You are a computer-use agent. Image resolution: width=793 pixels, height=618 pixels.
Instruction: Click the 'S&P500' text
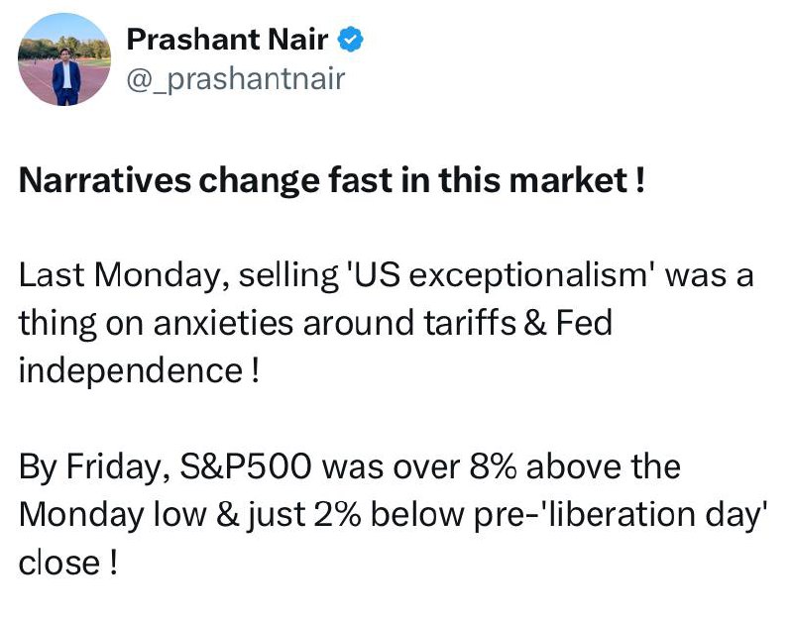245,466
